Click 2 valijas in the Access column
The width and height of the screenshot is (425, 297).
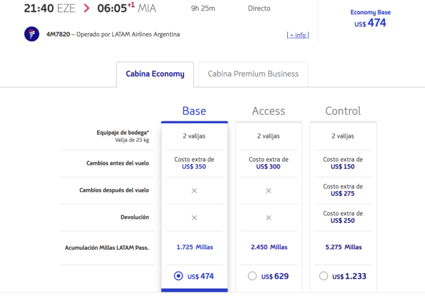click(x=268, y=136)
